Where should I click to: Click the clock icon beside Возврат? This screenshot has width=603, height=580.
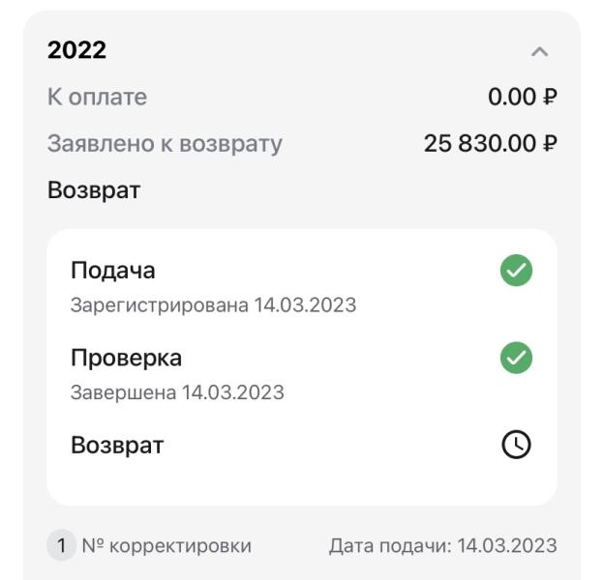coord(516,445)
